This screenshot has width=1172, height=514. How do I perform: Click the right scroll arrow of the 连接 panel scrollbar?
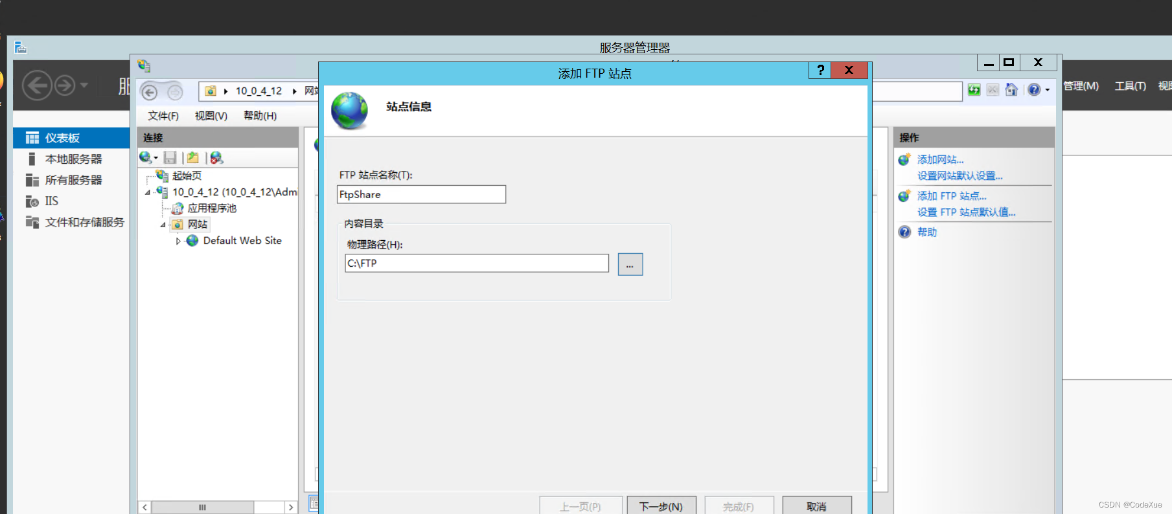(291, 508)
